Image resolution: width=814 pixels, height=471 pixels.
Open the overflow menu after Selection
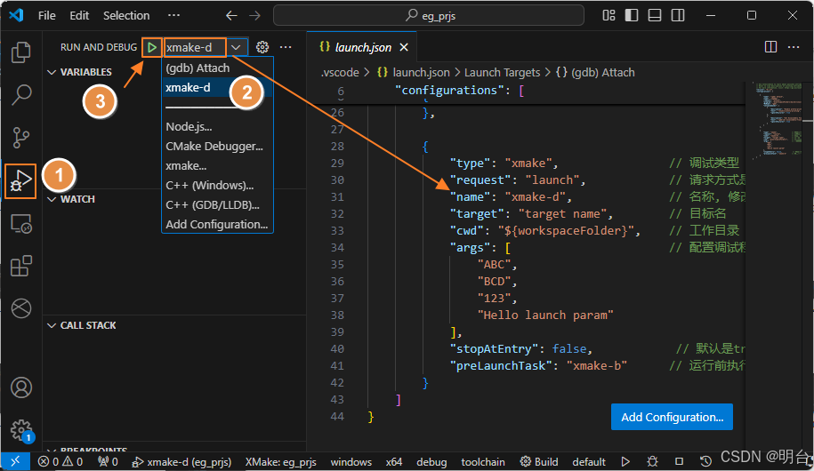click(x=173, y=16)
